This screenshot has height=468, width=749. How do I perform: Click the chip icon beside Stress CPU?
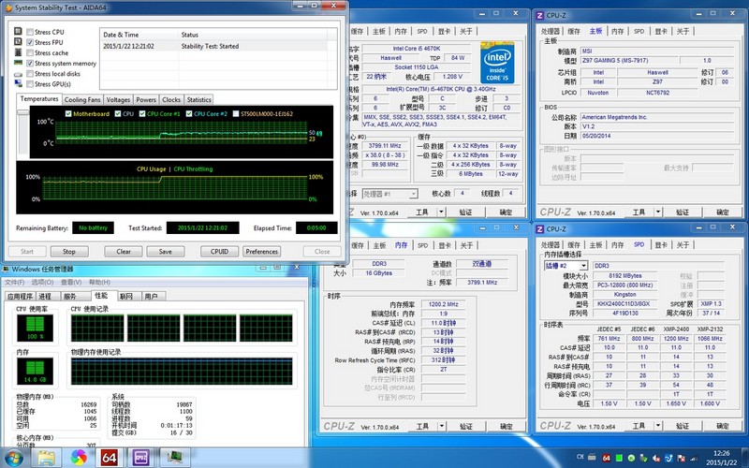[18, 32]
